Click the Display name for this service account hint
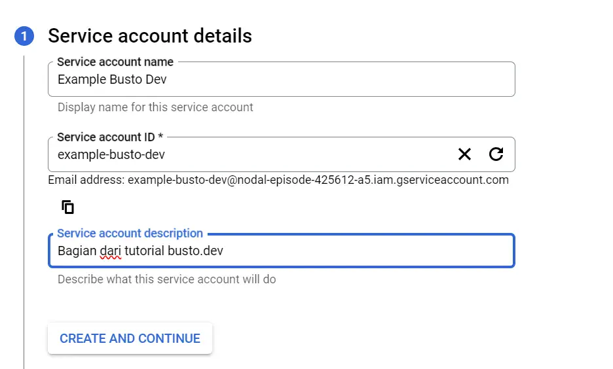This screenshot has height=369, width=613. click(155, 107)
